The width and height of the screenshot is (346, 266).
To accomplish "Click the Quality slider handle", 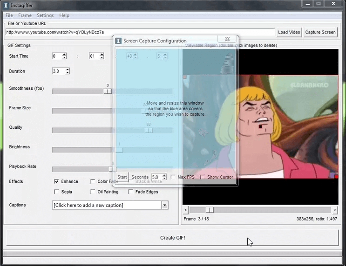I will tap(149, 131).
